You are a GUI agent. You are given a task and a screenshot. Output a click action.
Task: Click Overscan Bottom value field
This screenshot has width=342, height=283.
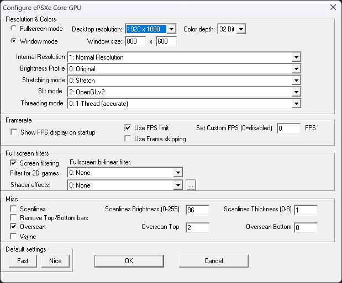[306, 228]
